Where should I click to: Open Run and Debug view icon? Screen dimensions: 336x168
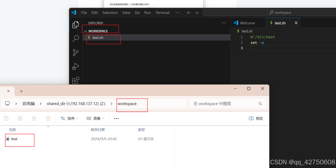(x=76, y=67)
